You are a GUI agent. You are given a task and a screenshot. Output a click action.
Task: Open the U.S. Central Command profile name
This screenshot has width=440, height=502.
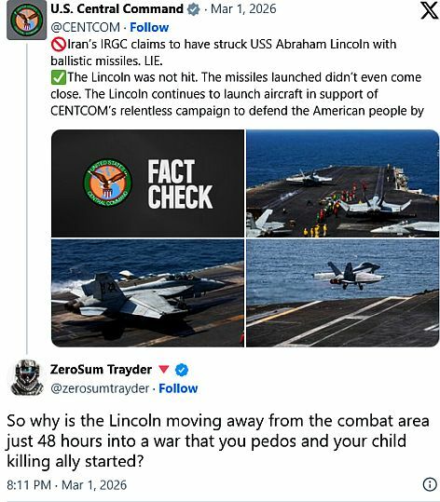pyautogui.click(x=117, y=9)
